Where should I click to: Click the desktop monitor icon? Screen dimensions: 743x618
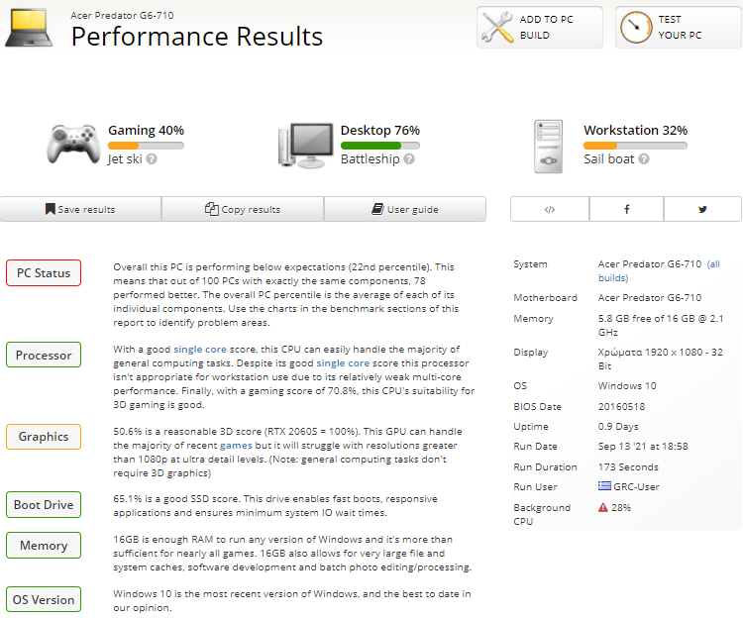point(306,146)
